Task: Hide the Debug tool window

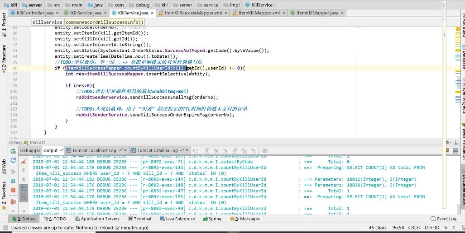Action: 456,142
